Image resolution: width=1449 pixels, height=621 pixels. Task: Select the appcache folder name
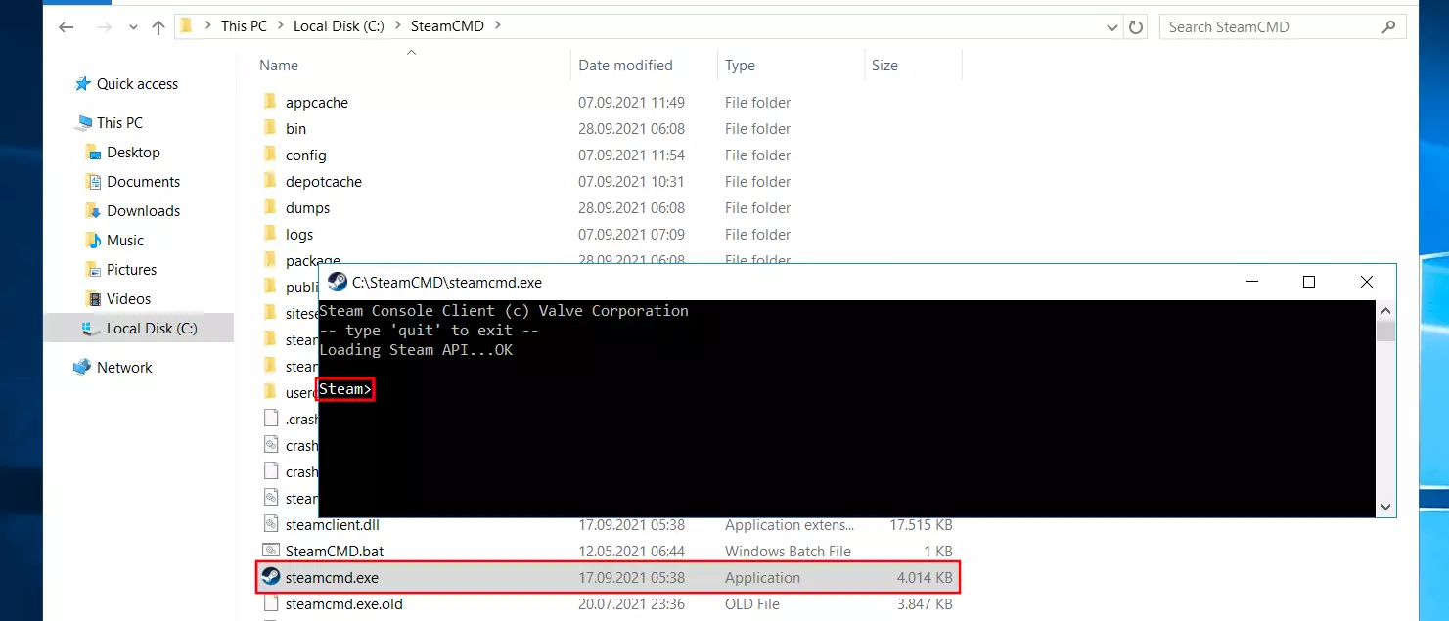[316, 103]
